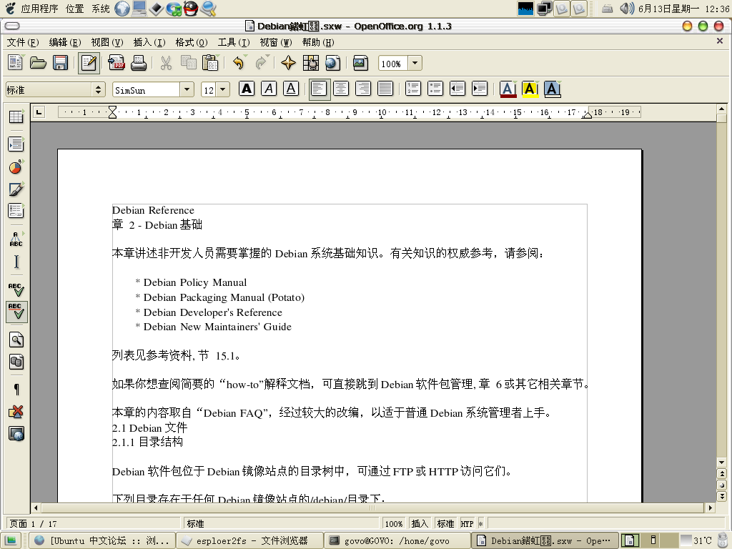Center the paragraph text
The height and width of the screenshot is (549, 732).
coord(341,89)
